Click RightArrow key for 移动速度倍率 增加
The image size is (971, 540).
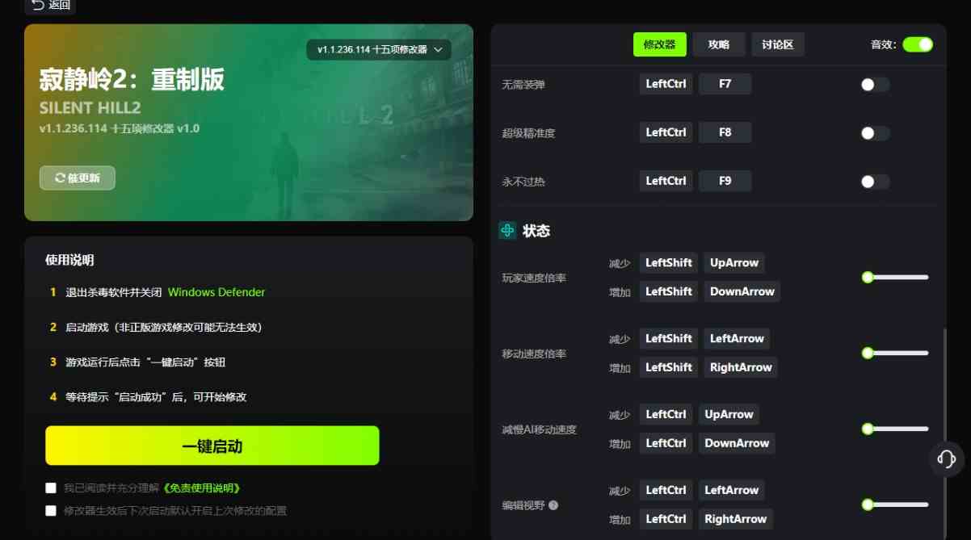click(x=741, y=367)
